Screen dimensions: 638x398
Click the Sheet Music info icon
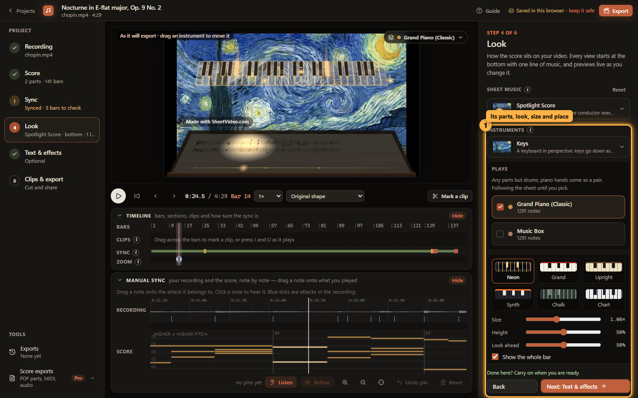527,89
